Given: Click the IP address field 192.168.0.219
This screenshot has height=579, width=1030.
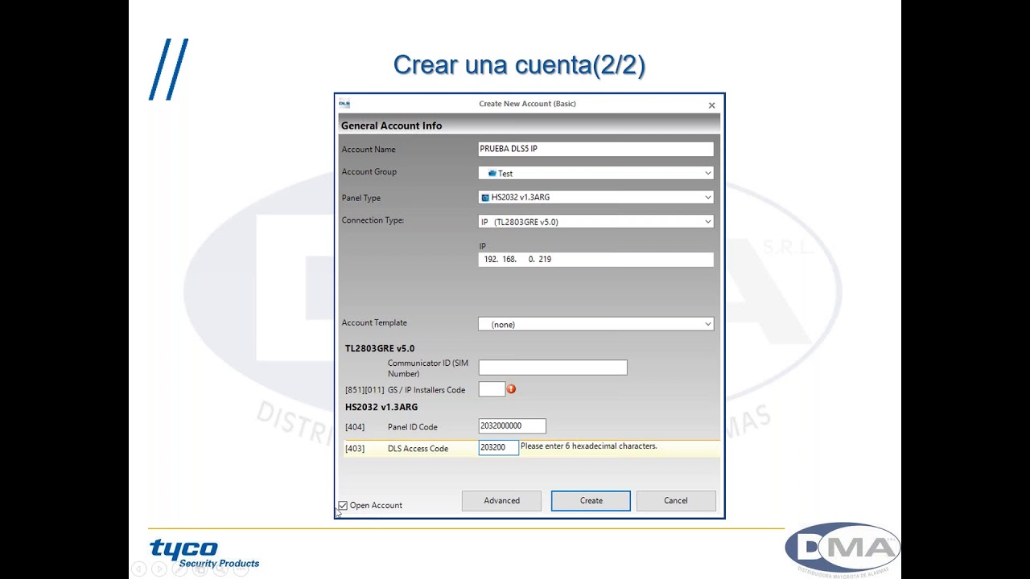Looking at the screenshot, I should tap(596, 259).
